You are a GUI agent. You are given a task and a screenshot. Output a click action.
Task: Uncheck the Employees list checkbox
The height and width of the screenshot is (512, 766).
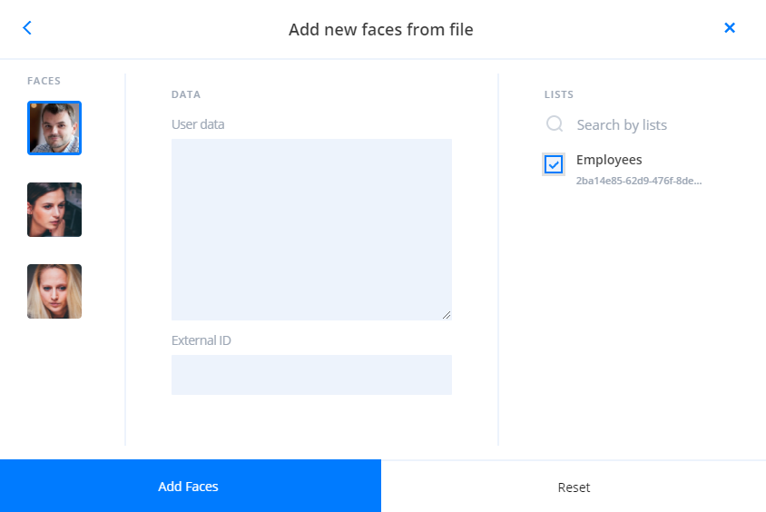coord(554,164)
